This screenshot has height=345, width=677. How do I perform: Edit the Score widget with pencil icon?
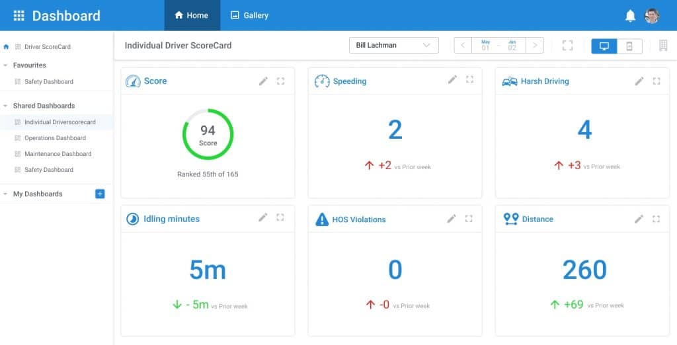pos(263,81)
